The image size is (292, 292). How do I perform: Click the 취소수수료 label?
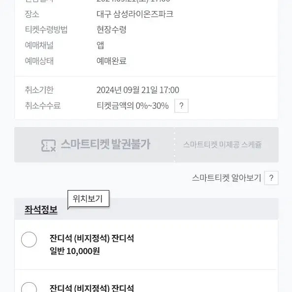(43, 105)
